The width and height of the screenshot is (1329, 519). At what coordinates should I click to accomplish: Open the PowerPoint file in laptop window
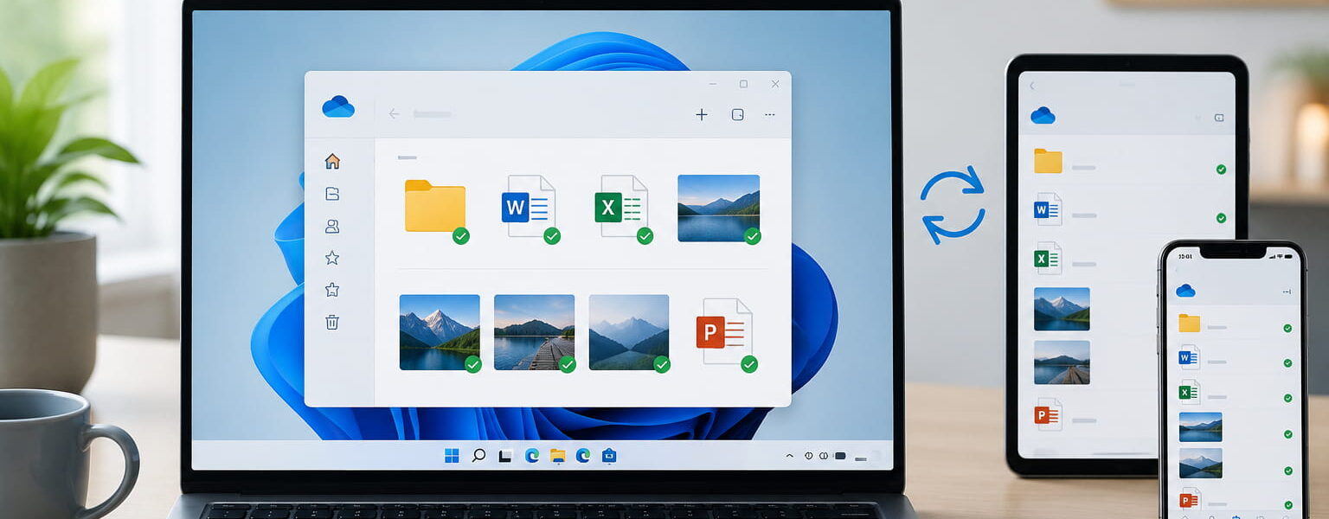coord(724,331)
